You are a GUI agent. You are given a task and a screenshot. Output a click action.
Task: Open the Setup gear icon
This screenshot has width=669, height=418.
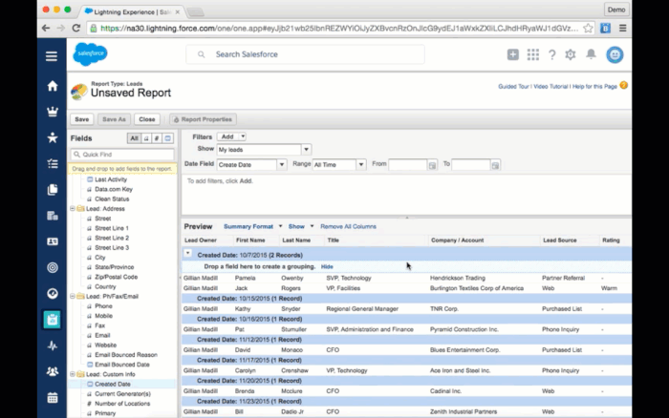(x=571, y=54)
